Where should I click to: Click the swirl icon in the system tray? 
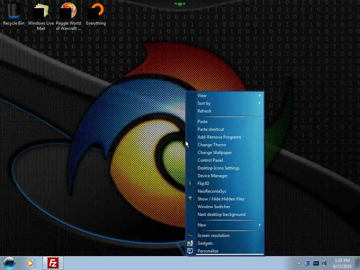point(324,263)
